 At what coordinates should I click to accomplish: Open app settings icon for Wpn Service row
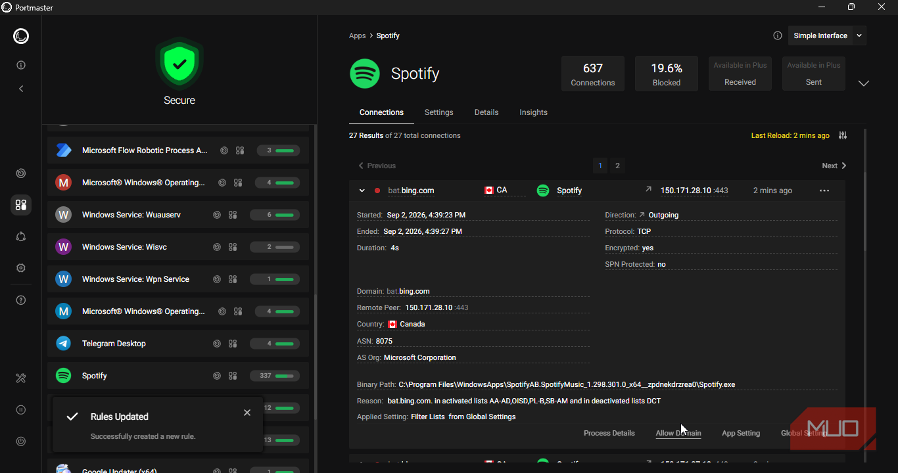[x=233, y=279]
